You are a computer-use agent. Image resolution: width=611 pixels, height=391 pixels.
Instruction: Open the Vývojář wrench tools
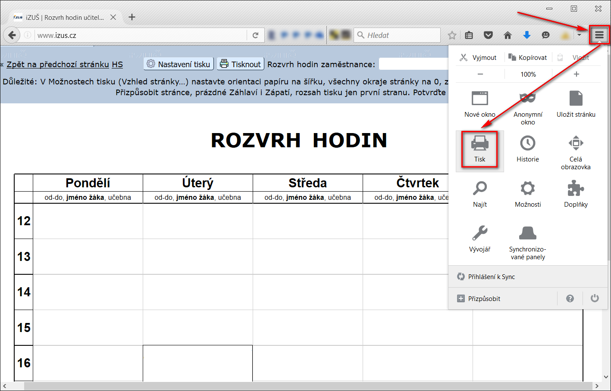click(x=479, y=239)
